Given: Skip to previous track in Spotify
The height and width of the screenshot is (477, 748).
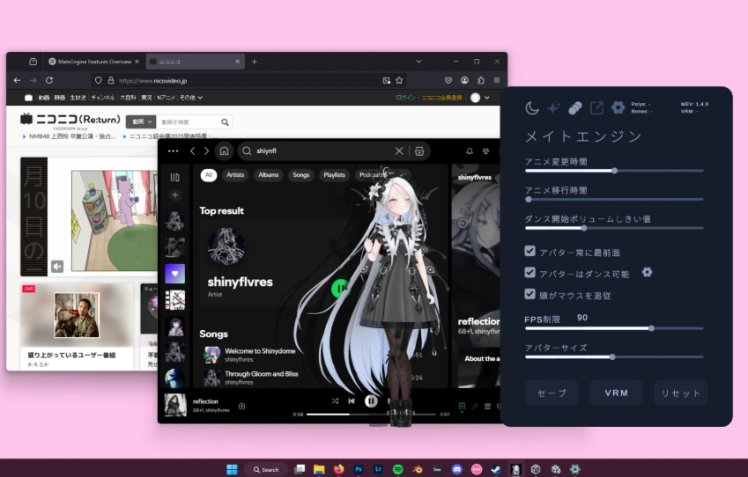Looking at the screenshot, I should [x=352, y=401].
